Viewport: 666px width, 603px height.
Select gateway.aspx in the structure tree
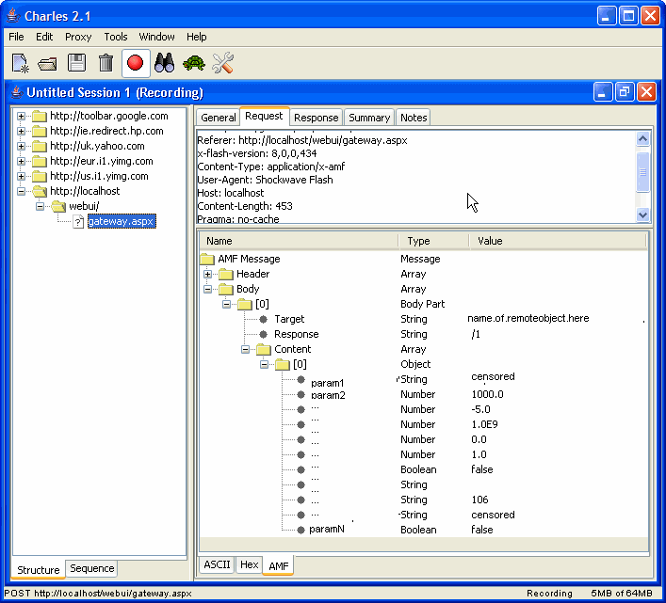pos(122,221)
